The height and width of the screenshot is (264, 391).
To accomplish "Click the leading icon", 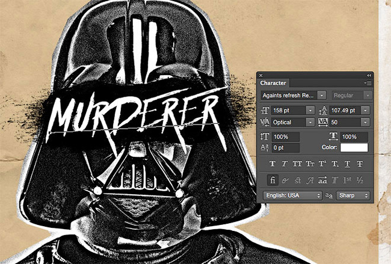I will [324, 110].
